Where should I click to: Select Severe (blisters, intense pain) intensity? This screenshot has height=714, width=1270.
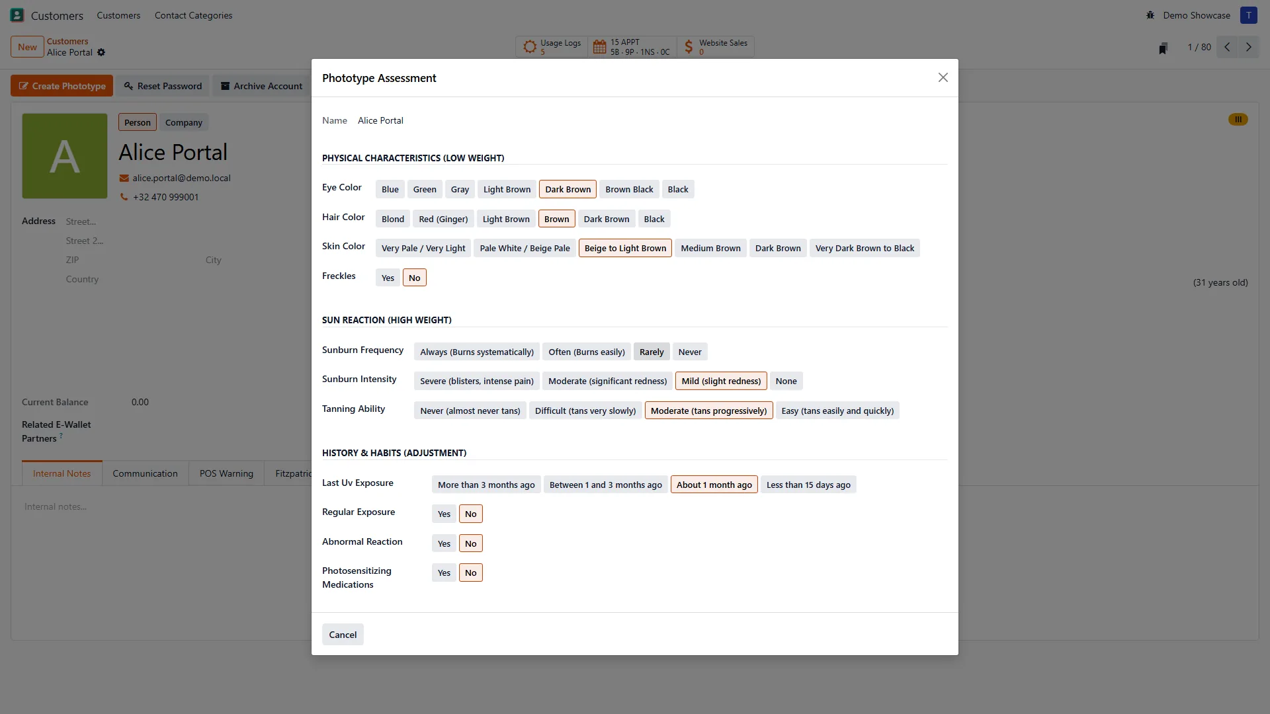click(x=477, y=381)
